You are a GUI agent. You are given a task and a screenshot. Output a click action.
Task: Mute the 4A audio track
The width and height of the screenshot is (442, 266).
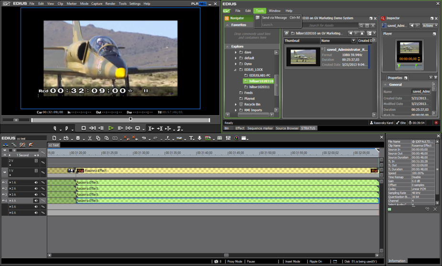pyautogui.click(x=36, y=201)
